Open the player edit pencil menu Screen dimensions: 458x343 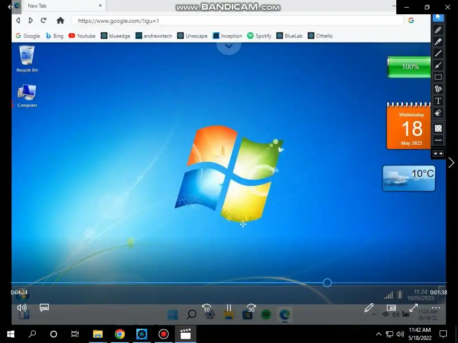[369, 308]
